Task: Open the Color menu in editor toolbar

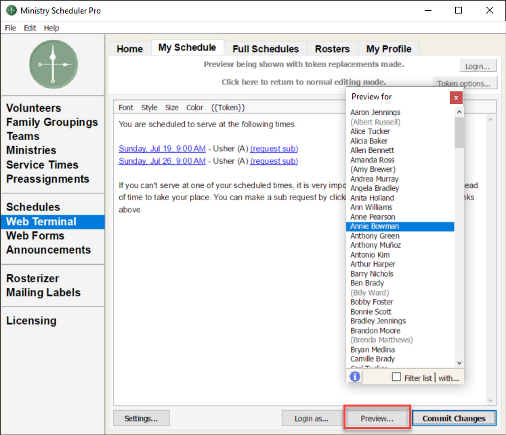Action: (194, 108)
